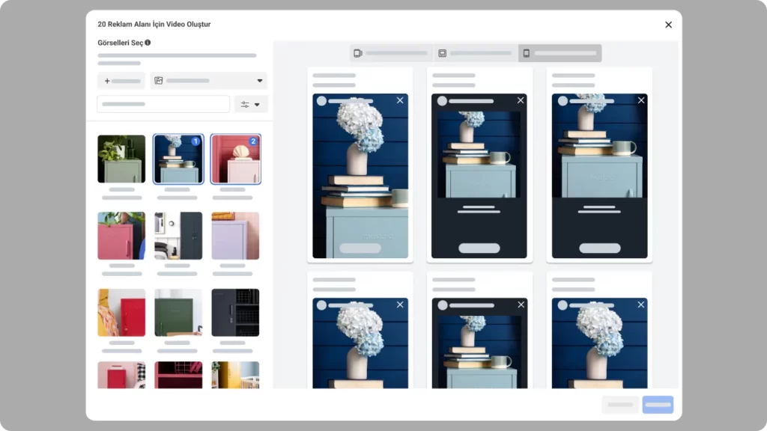Click the info icon next to Görselleri Seç
The width and height of the screenshot is (767, 431).
point(148,43)
